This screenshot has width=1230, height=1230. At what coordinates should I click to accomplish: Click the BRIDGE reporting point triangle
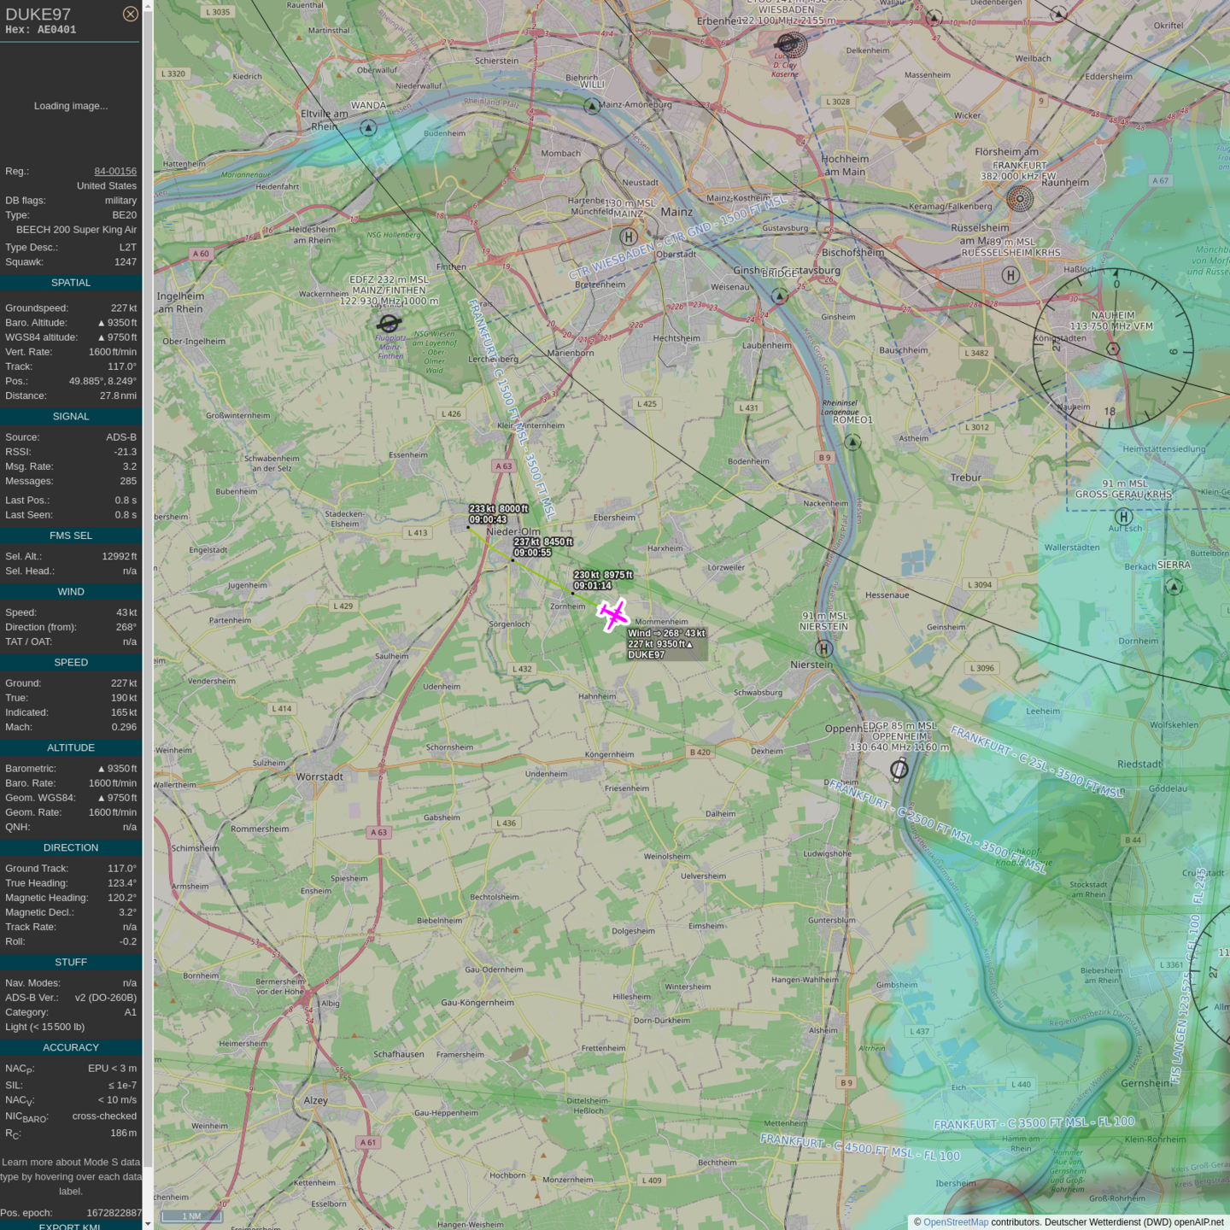pos(780,296)
